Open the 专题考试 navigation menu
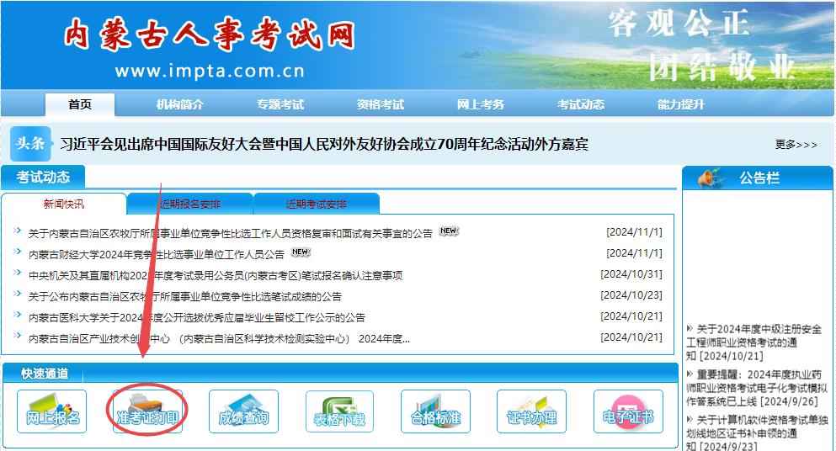This screenshot has width=836, height=451. point(280,104)
